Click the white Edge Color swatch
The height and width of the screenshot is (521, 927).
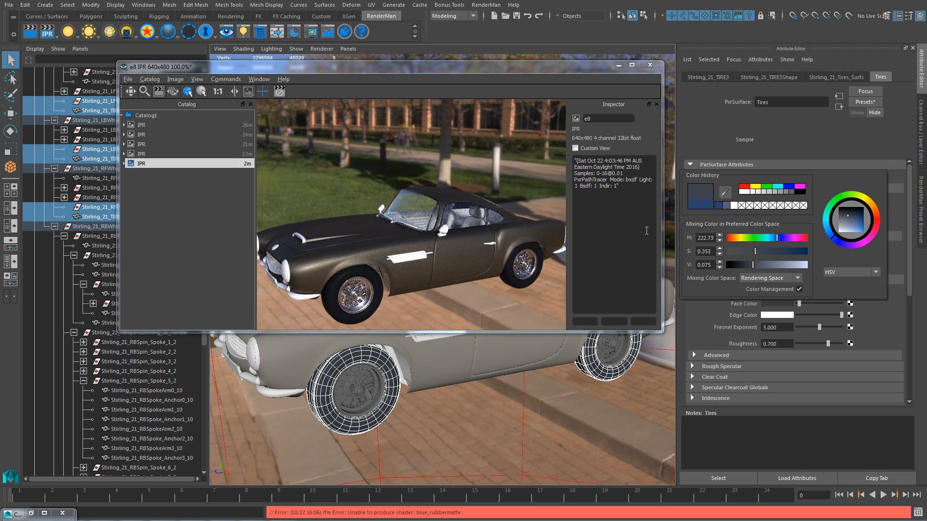coord(777,315)
